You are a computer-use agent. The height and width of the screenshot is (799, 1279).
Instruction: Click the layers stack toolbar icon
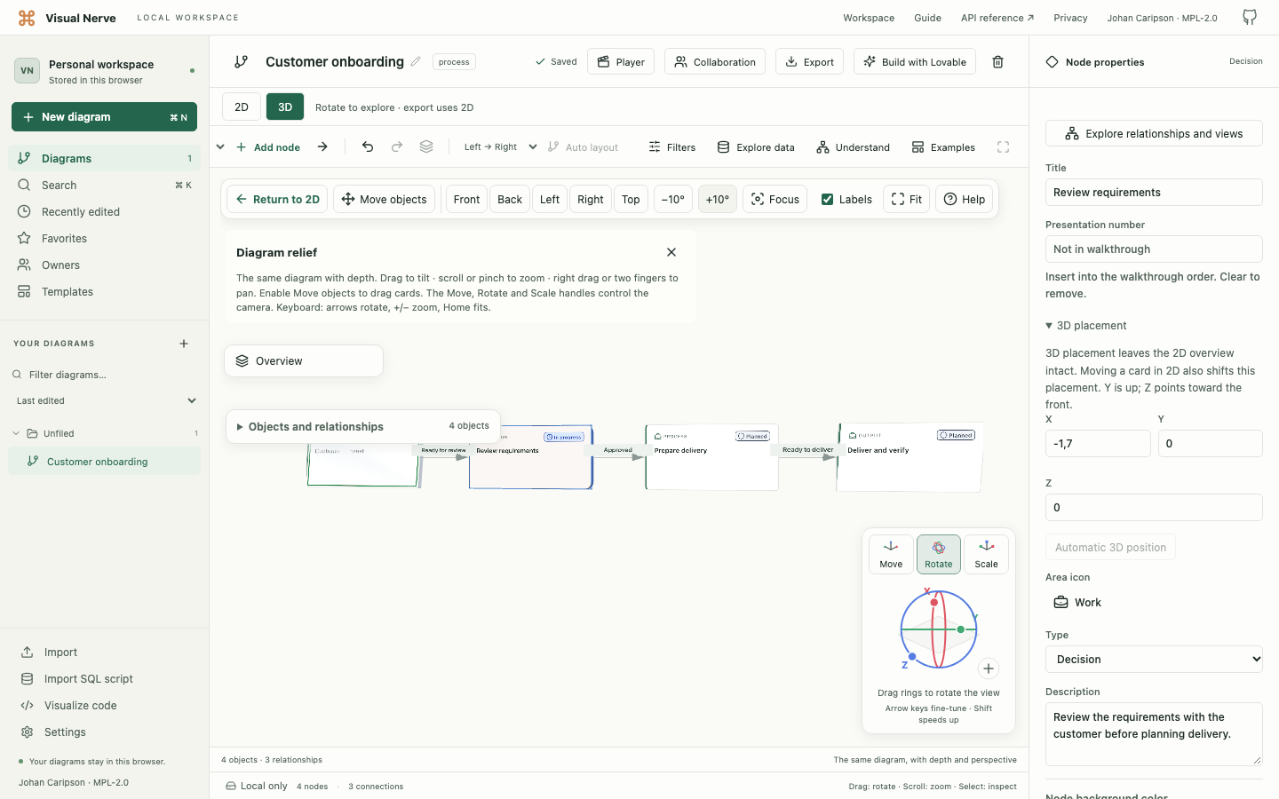(x=426, y=147)
